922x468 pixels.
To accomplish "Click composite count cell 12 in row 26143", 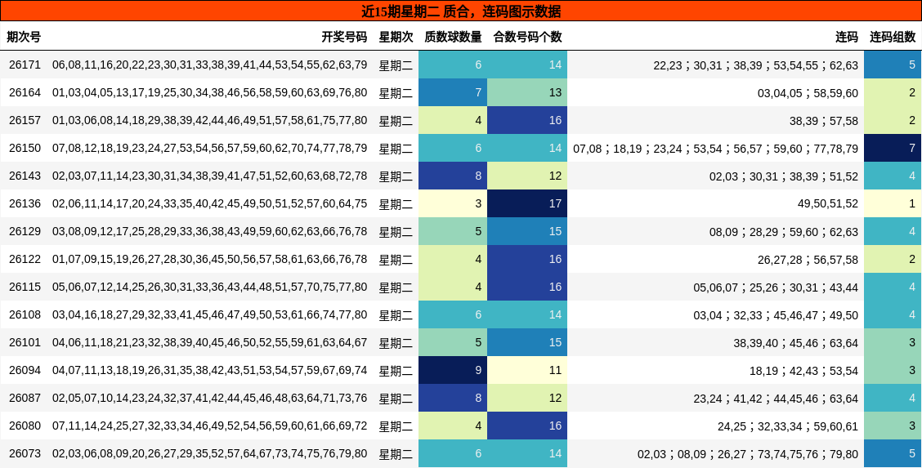I will (527, 176).
